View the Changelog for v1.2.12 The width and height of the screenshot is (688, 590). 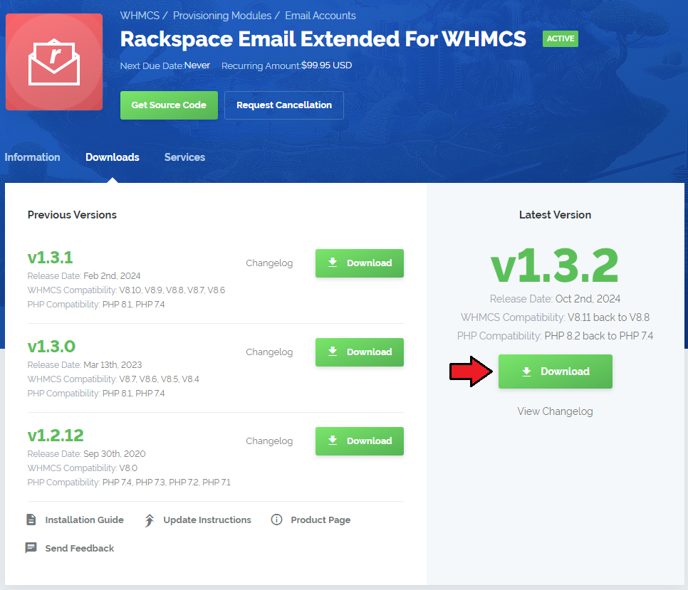tap(269, 441)
